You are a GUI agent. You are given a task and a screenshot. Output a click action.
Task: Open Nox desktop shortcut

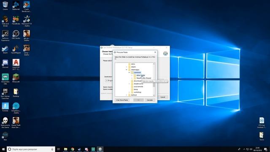click(x=5, y=136)
